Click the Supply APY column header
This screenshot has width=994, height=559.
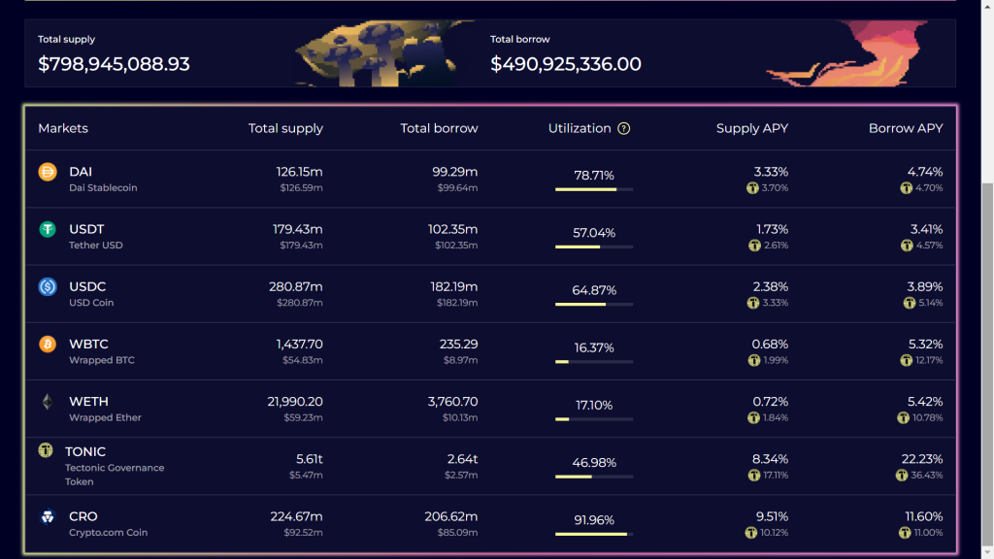[752, 128]
